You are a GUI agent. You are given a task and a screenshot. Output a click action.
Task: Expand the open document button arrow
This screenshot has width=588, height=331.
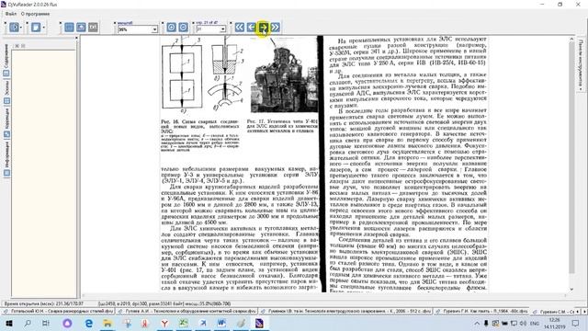(x=20, y=28)
